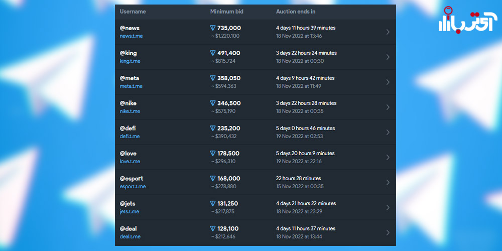
Task: Follow the nike.t.me link
Action: pos(130,111)
